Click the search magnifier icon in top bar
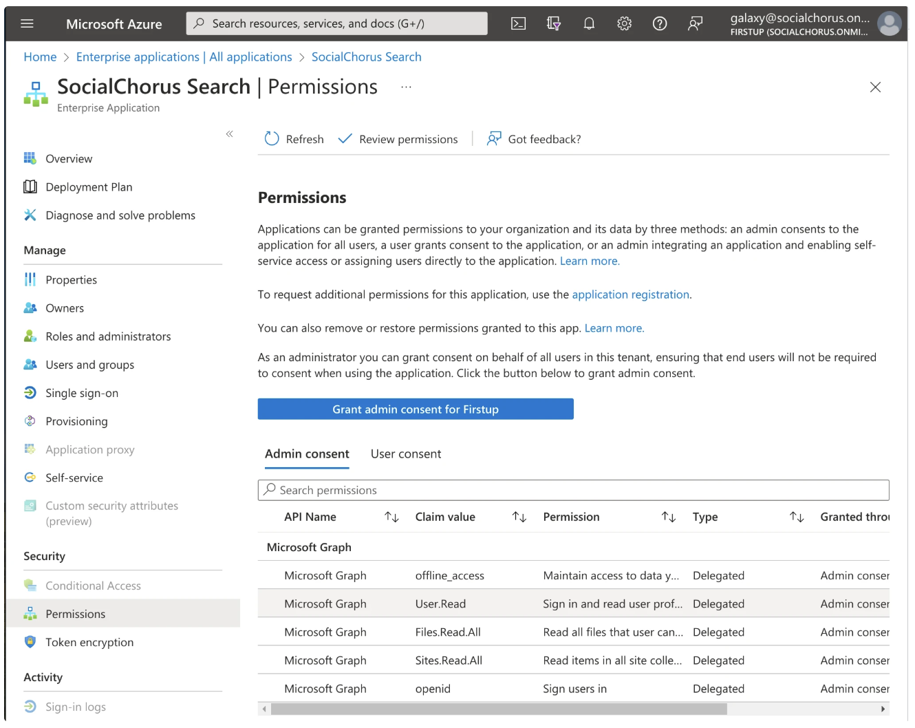This screenshot has height=728, width=915. click(199, 23)
